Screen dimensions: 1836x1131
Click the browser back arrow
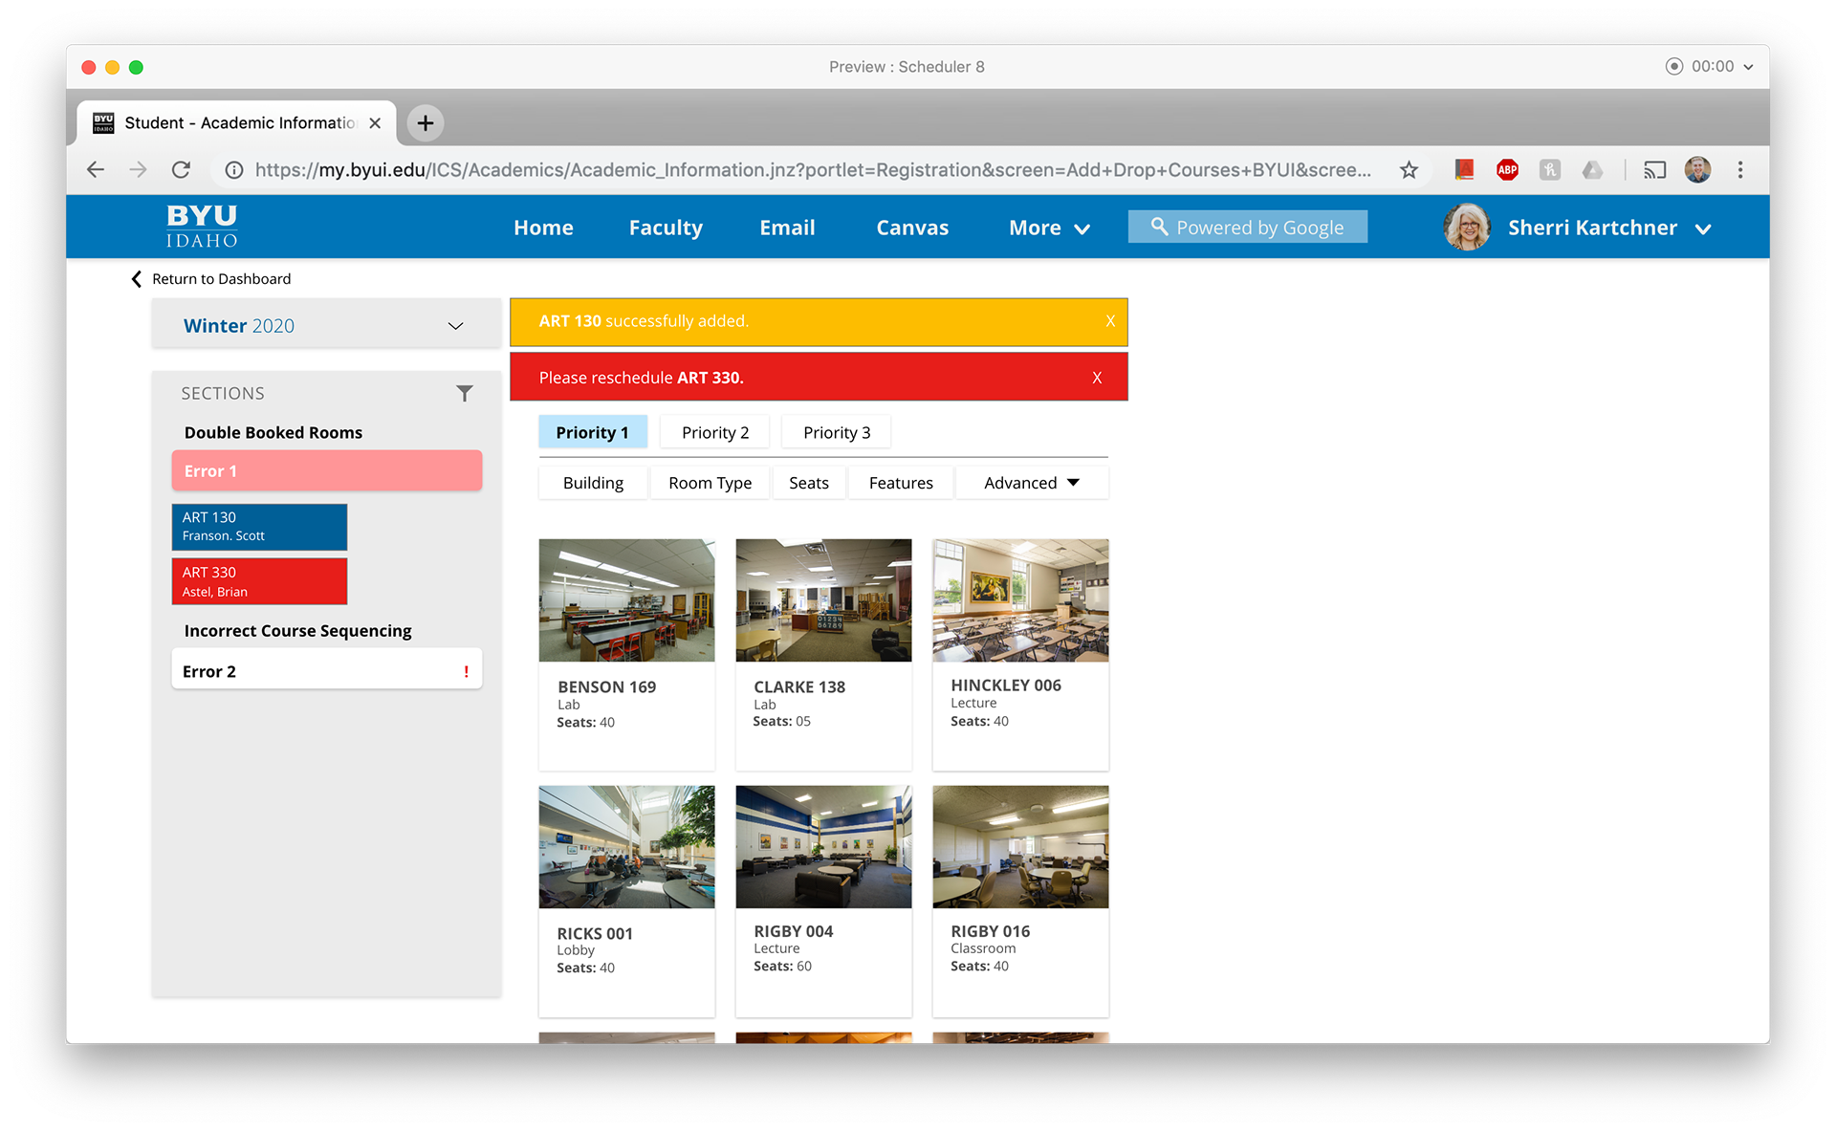point(96,170)
